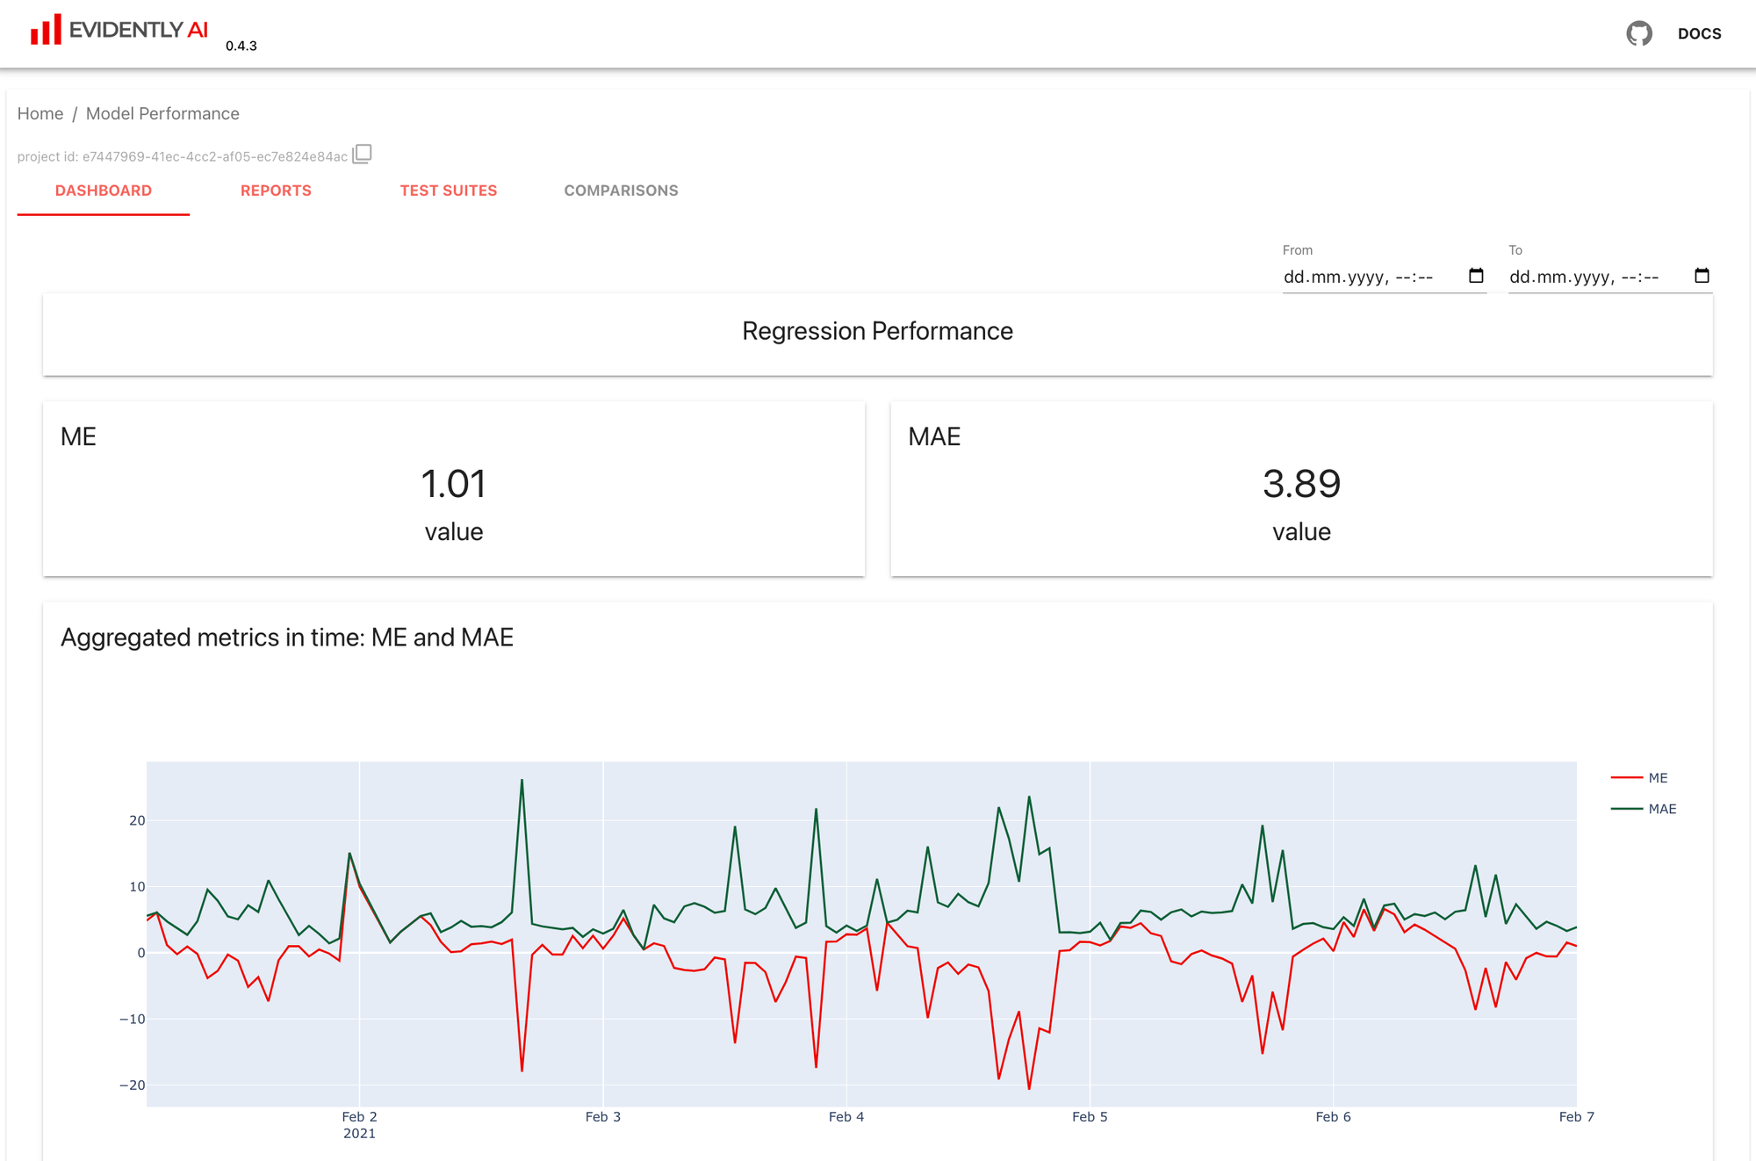Toggle the ME trace in the legend
The width and height of the screenshot is (1756, 1161).
pos(1640,778)
